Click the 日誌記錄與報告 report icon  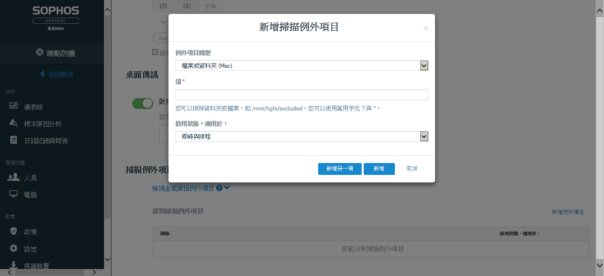pyautogui.click(x=13, y=140)
